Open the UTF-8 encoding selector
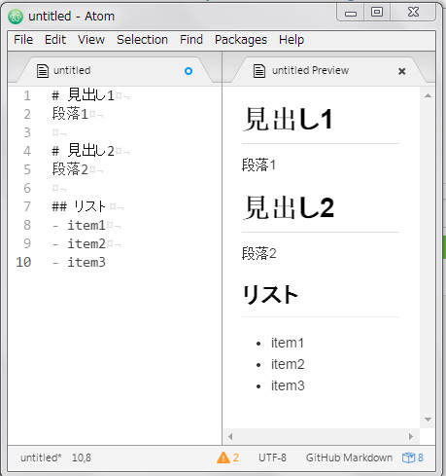Screen dimensions: 446x476 (x=272, y=458)
